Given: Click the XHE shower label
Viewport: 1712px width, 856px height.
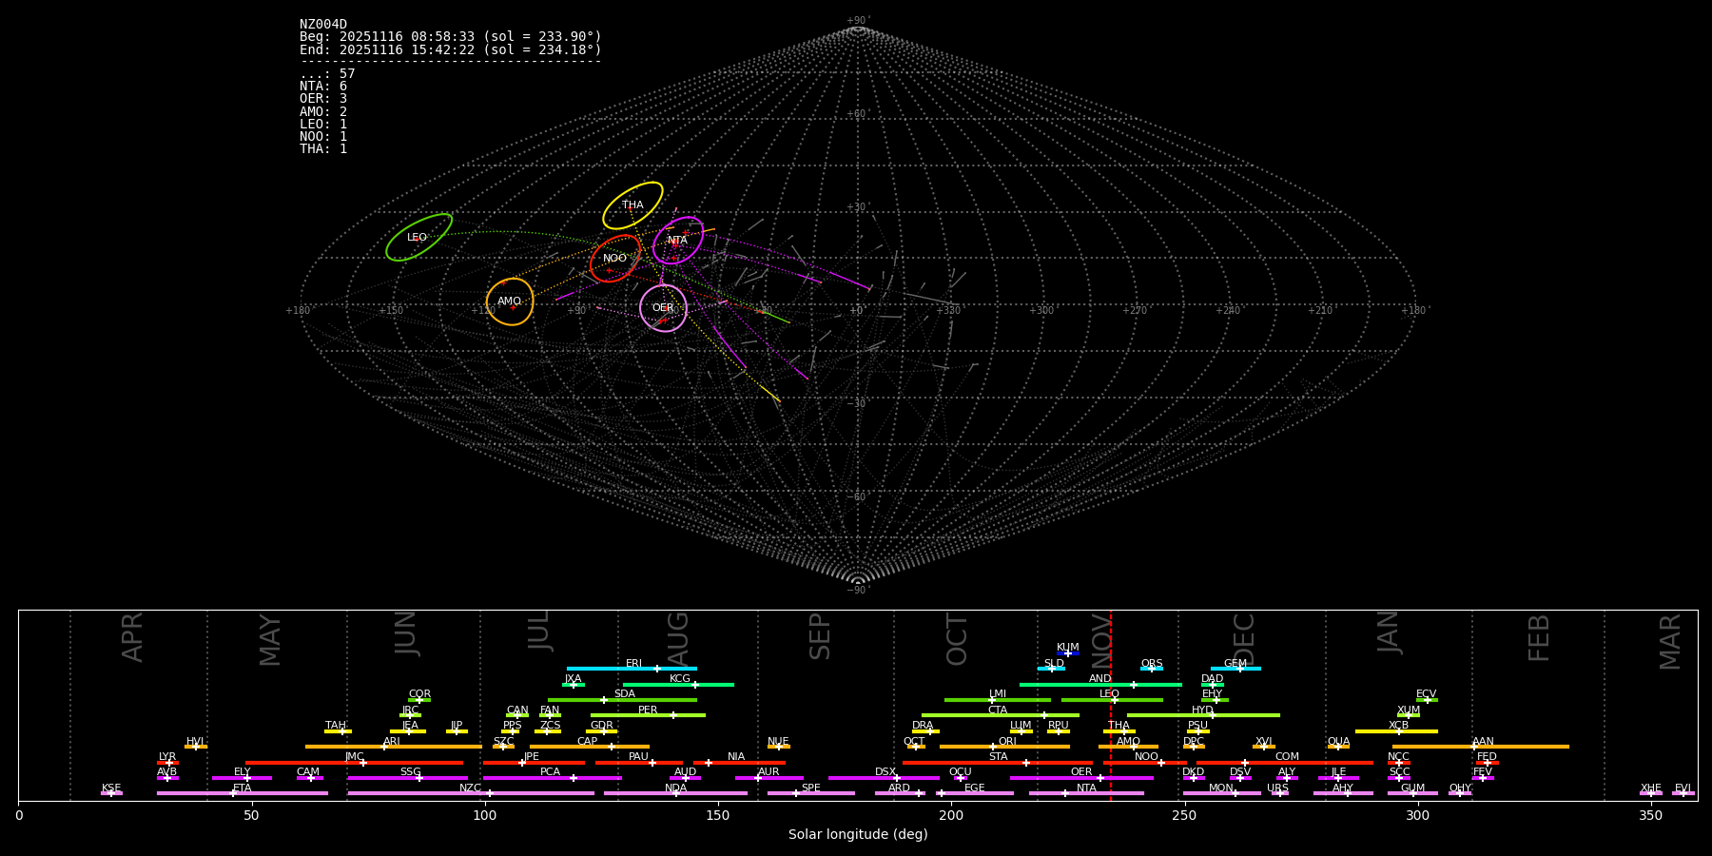Looking at the screenshot, I should (1650, 788).
